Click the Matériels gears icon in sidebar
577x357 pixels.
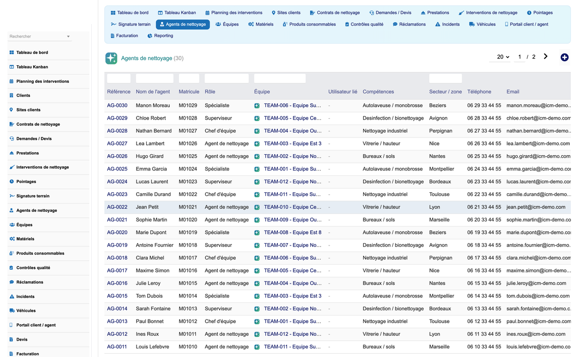12,239
